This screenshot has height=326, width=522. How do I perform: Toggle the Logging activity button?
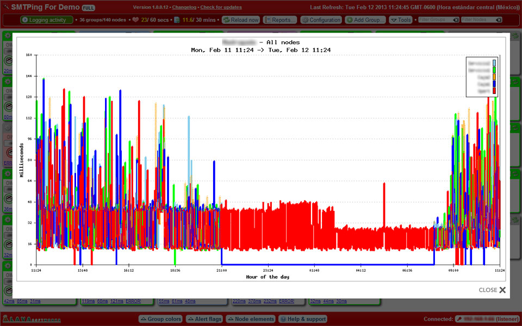(46, 20)
